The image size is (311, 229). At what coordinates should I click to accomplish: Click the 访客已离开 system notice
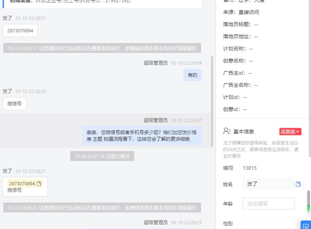(x=102, y=156)
